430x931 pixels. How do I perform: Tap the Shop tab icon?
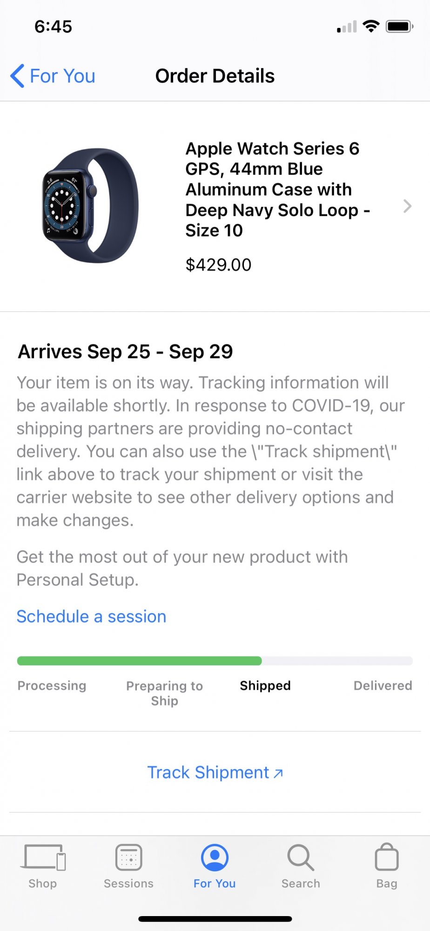43,857
